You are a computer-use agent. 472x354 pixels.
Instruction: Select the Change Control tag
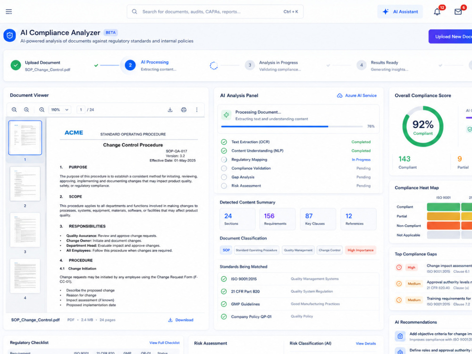coord(329,250)
